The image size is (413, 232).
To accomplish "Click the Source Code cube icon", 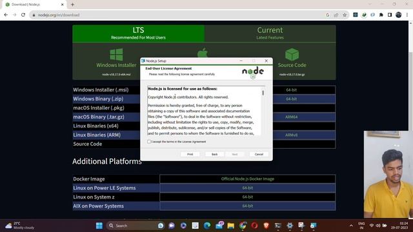I will (x=292, y=54).
